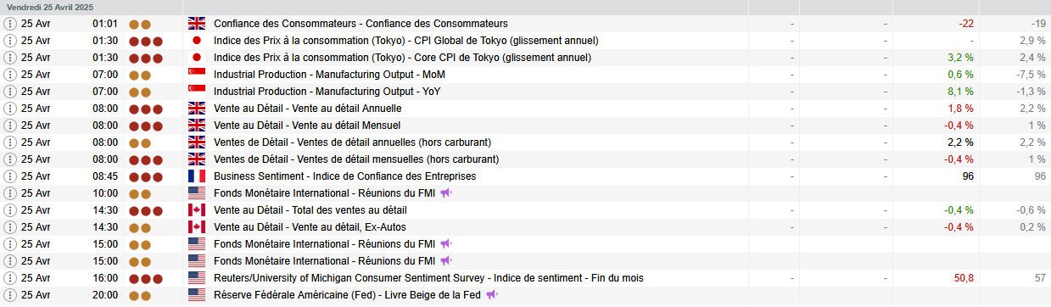Expand options for Vente au détail, Ex-Autos
Screen dimensions: 1051x307
[10, 227]
